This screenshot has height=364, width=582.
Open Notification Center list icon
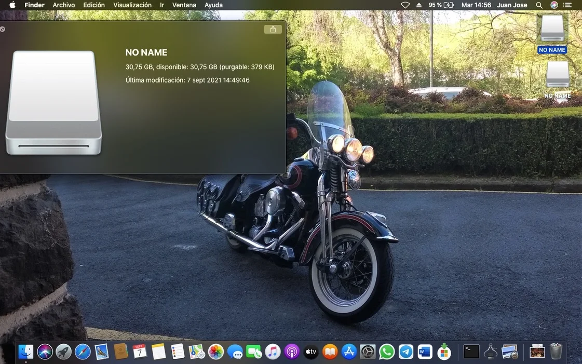point(567,5)
